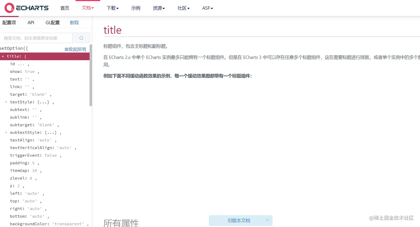This screenshot has width=420, height=227.
Task: Click the ECharts logo
Action: click(27, 8)
